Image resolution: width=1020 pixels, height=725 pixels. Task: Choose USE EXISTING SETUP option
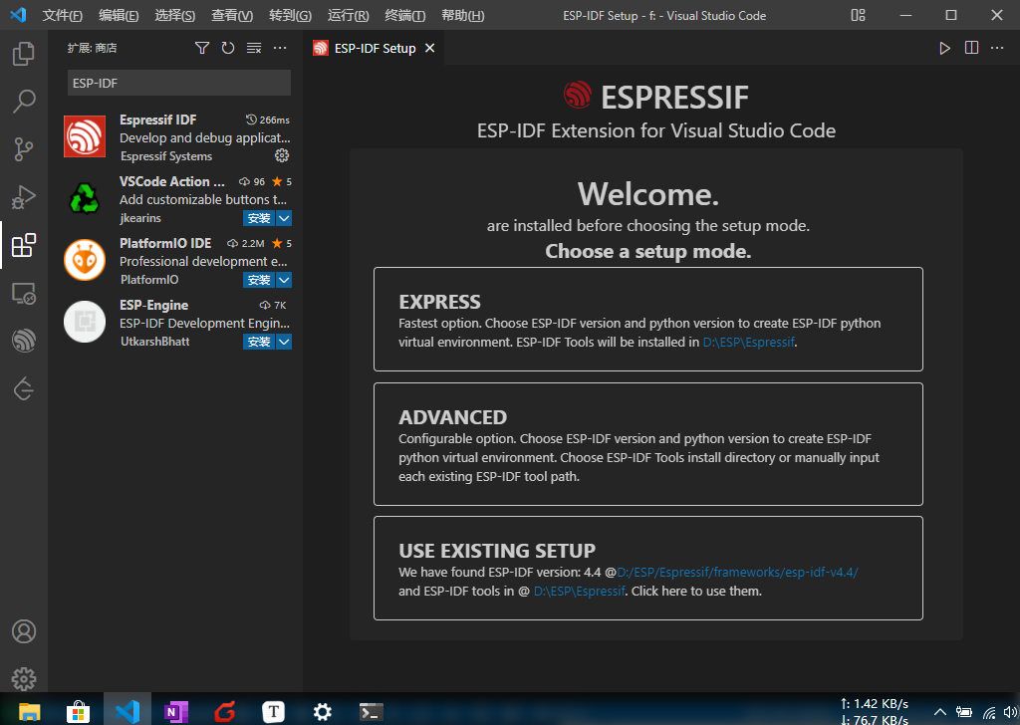point(647,569)
